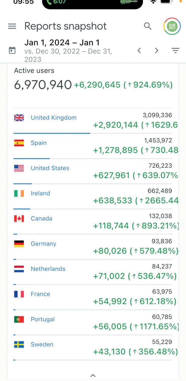Tap the Netherlands flag icon
186x381 pixels.
[19, 269]
